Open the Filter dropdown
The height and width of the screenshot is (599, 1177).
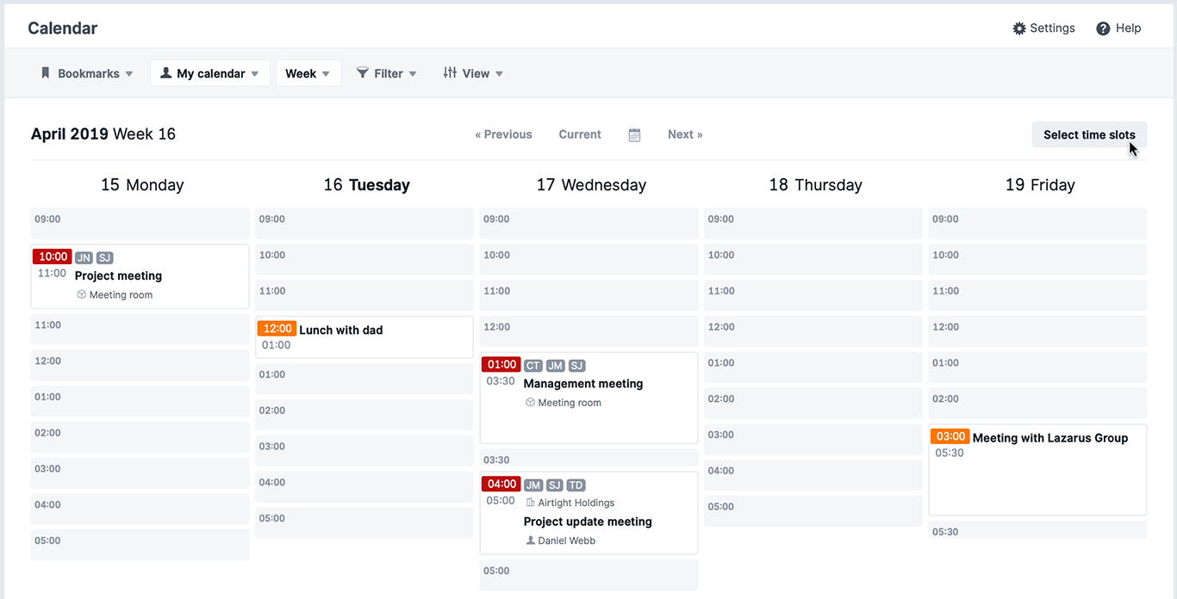pyautogui.click(x=387, y=73)
